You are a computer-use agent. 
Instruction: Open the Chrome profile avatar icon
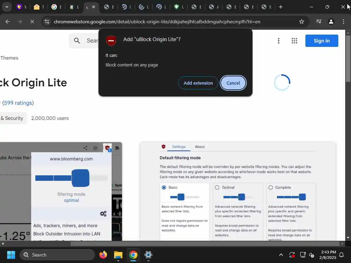[x=331, y=22]
